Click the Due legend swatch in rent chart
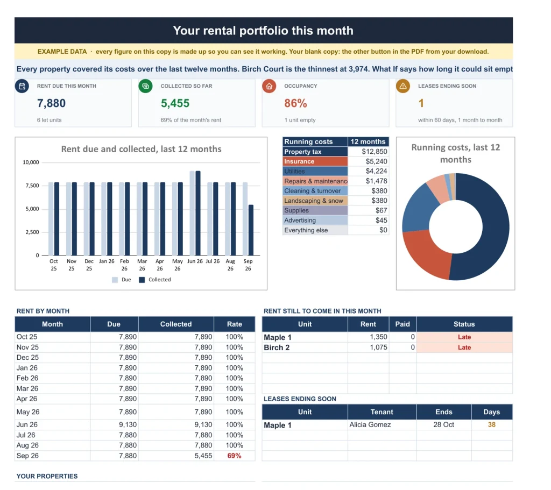The width and height of the screenshot is (551, 490). pyautogui.click(x=115, y=280)
